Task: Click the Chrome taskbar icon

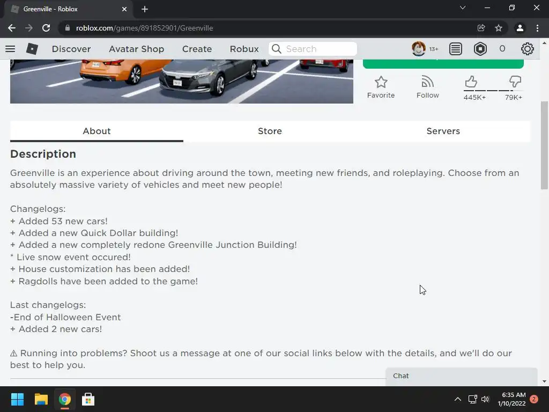Action: point(64,399)
